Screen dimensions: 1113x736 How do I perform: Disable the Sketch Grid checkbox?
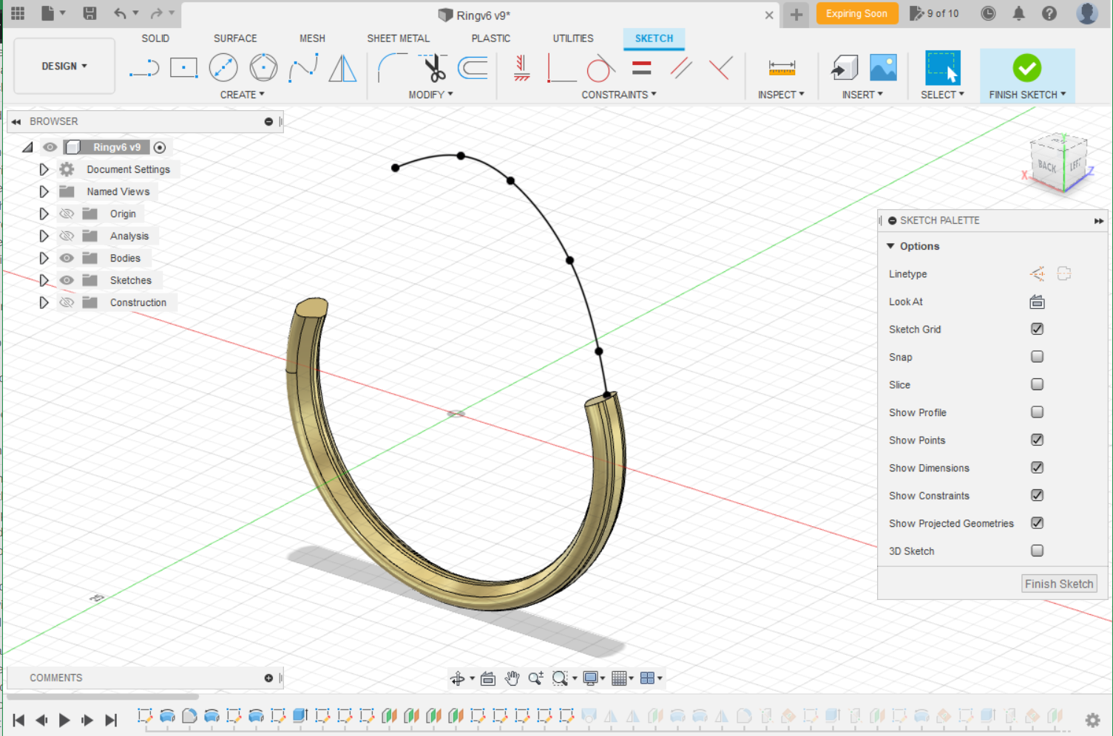pos(1037,329)
